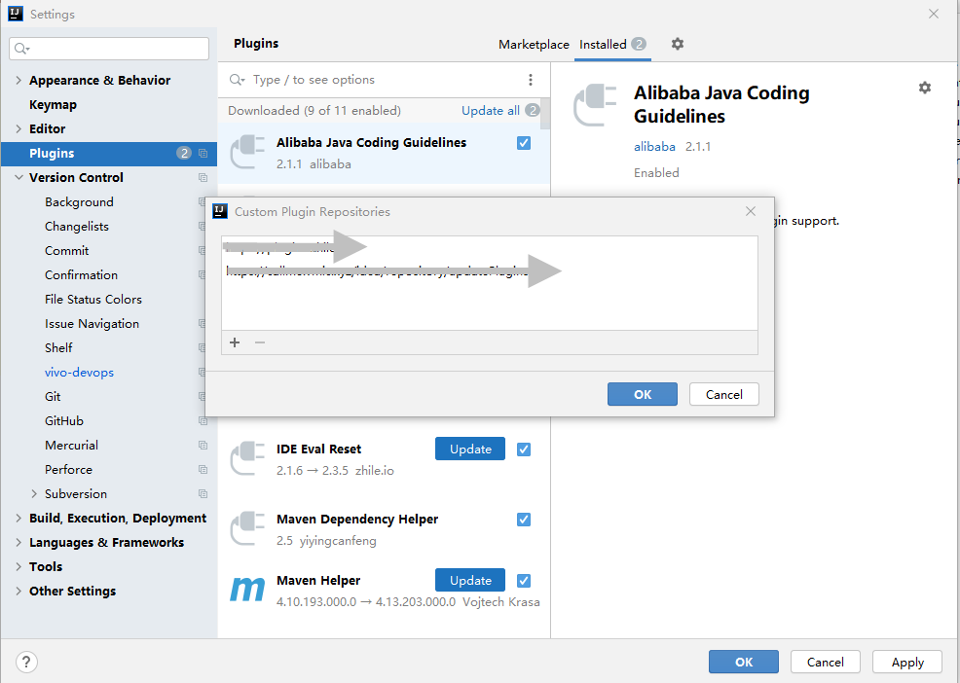Update the Maven Helper plugin

pyautogui.click(x=470, y=580)
